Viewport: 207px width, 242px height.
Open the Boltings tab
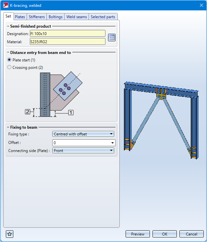(55, 17)
